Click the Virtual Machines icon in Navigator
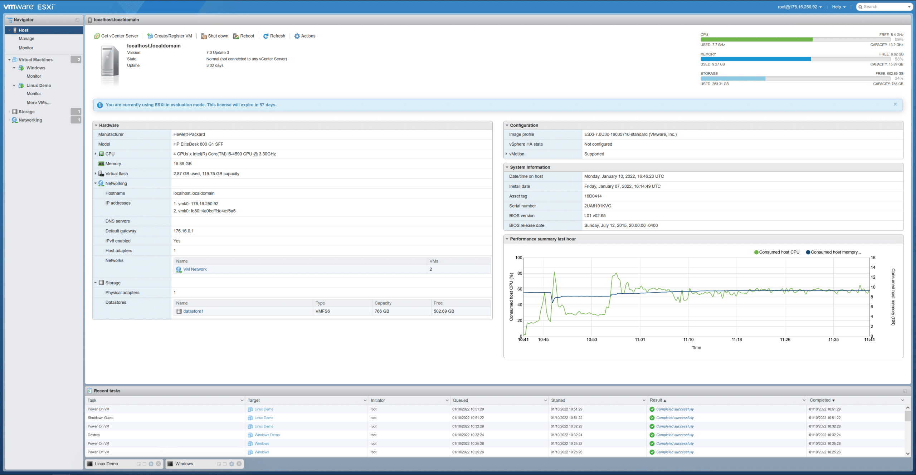 [x=15, y=60]
